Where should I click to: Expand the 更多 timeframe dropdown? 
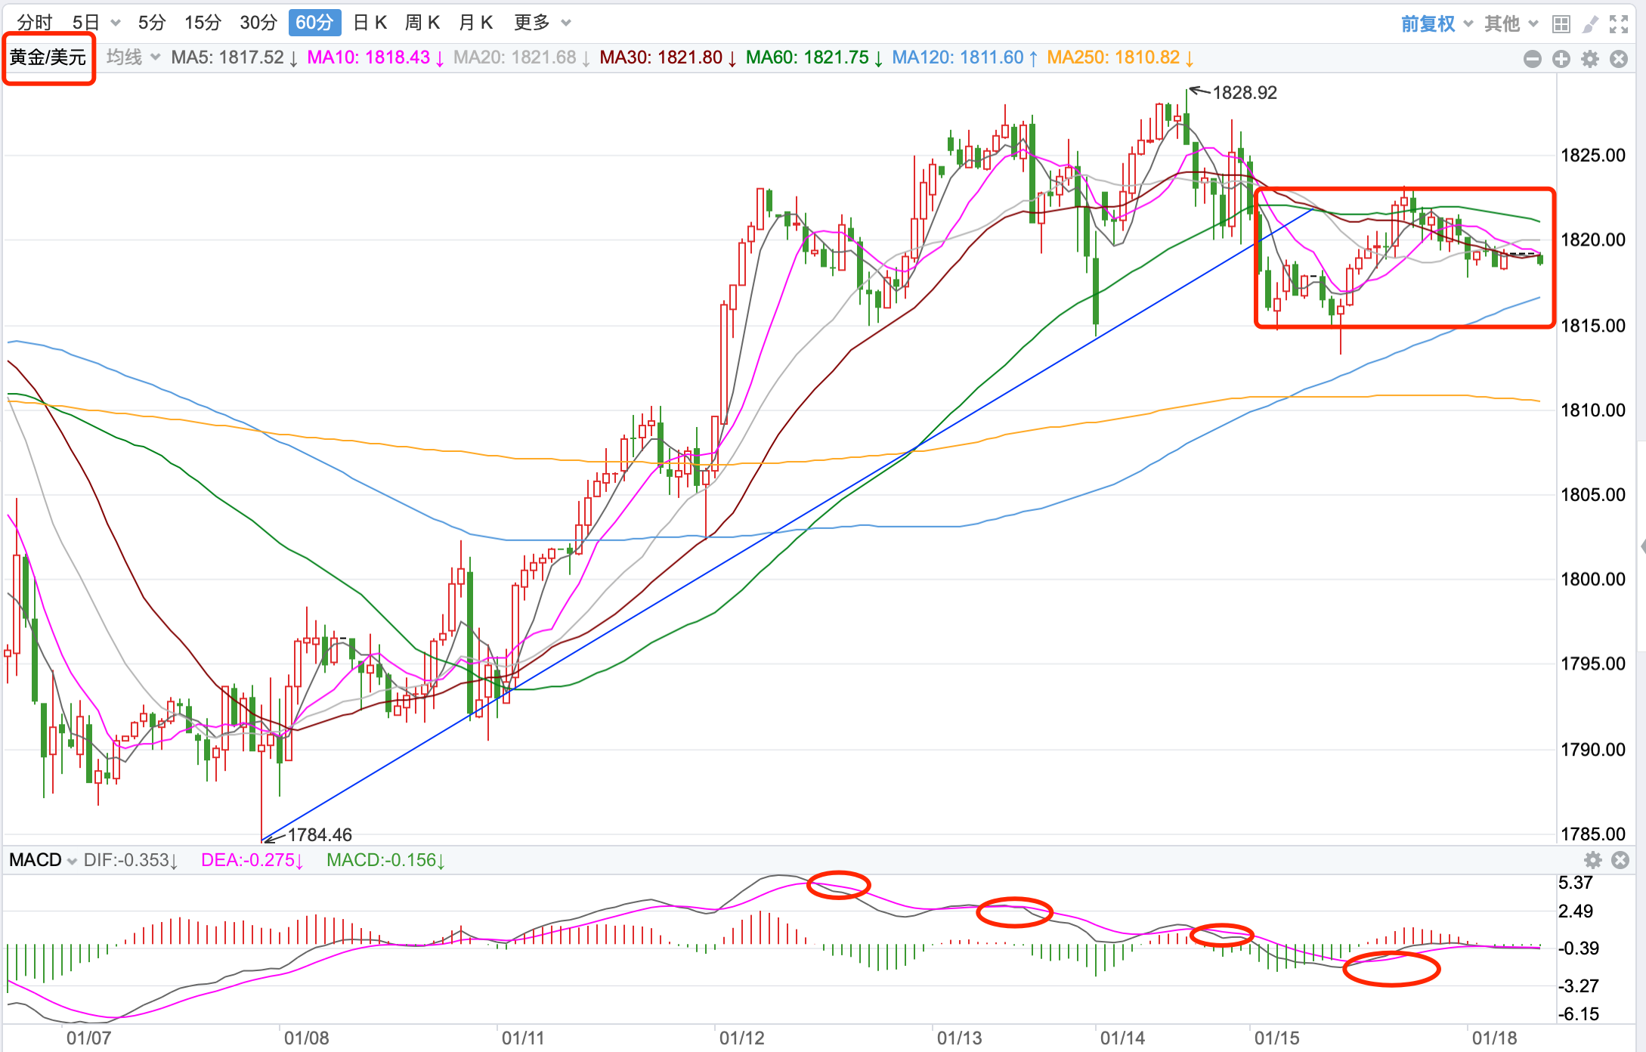542,23
